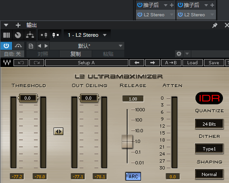The height and width of the screenshot is (183, 229).
Task: Open preset file page icon
Action: click(x=31, y=46)
